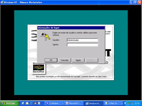Minimize the VMware Workstation window
Image resolution: width=142 pixels, height=106 pixels.
[x=131, y=2]
